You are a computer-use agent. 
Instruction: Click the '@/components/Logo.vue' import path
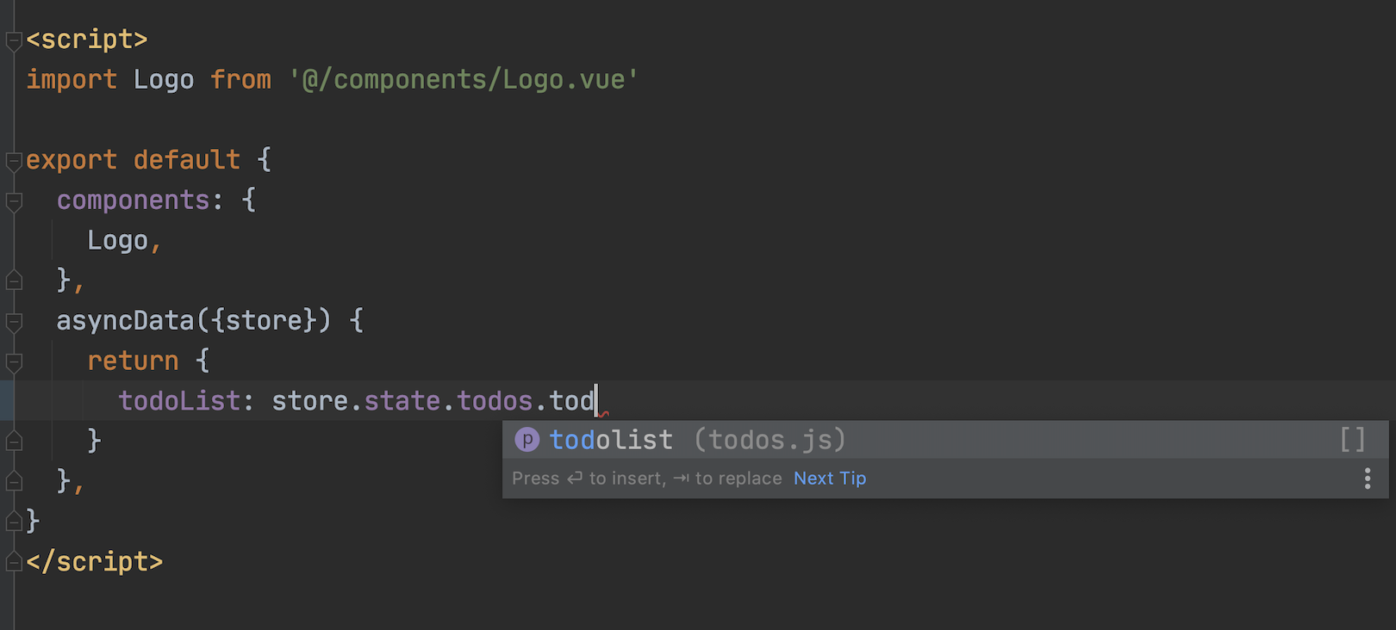[464, 79]
